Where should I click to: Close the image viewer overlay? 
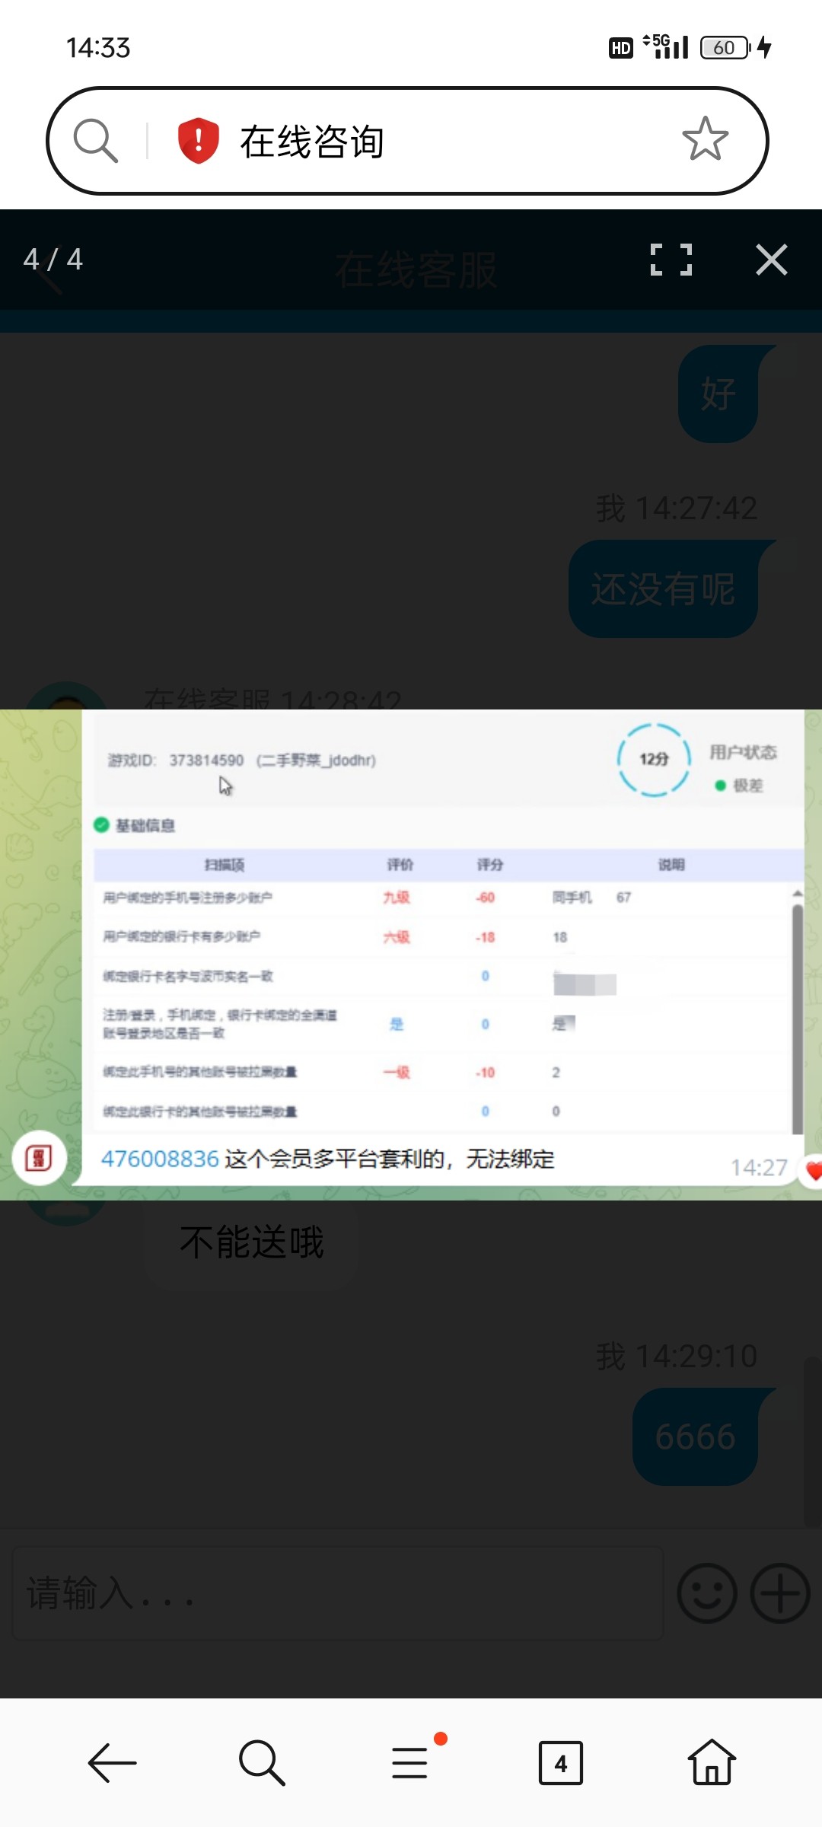click(771, 260)
